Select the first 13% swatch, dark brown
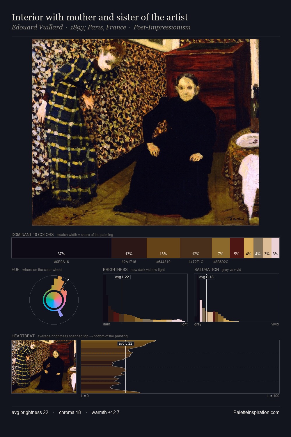The width and height of the screenshot is (291, 437). click(129, 248)
